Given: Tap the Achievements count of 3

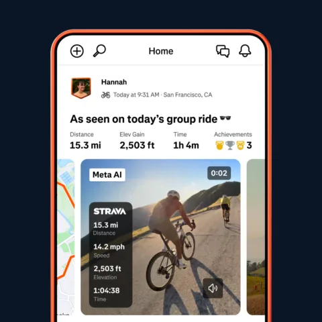Looking at the screenshot, I should tap(250, 146).
